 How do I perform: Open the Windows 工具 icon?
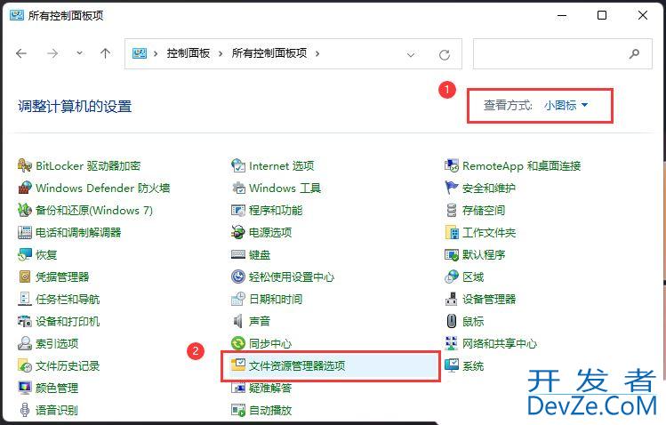click(x=238, y=188)
